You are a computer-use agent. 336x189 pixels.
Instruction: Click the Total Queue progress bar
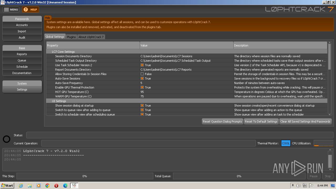[x=239, y=176]
